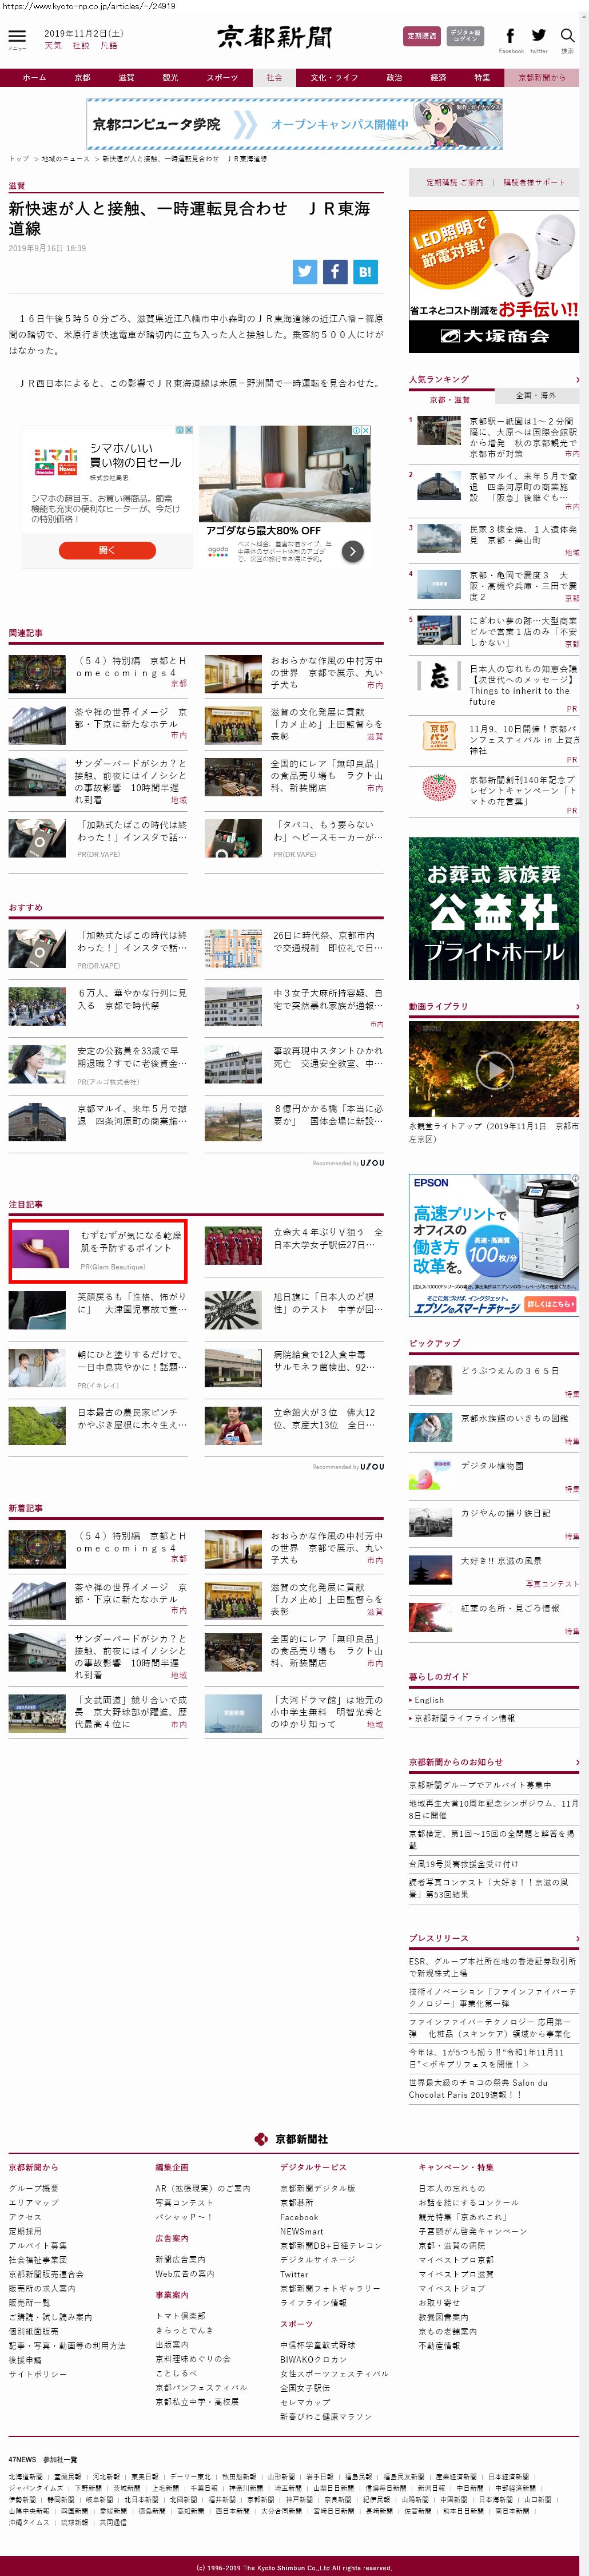The image size is (589, 2576).
Task: Expand the 動画ライブラリ section arrow
Action: pos(577,1007)
